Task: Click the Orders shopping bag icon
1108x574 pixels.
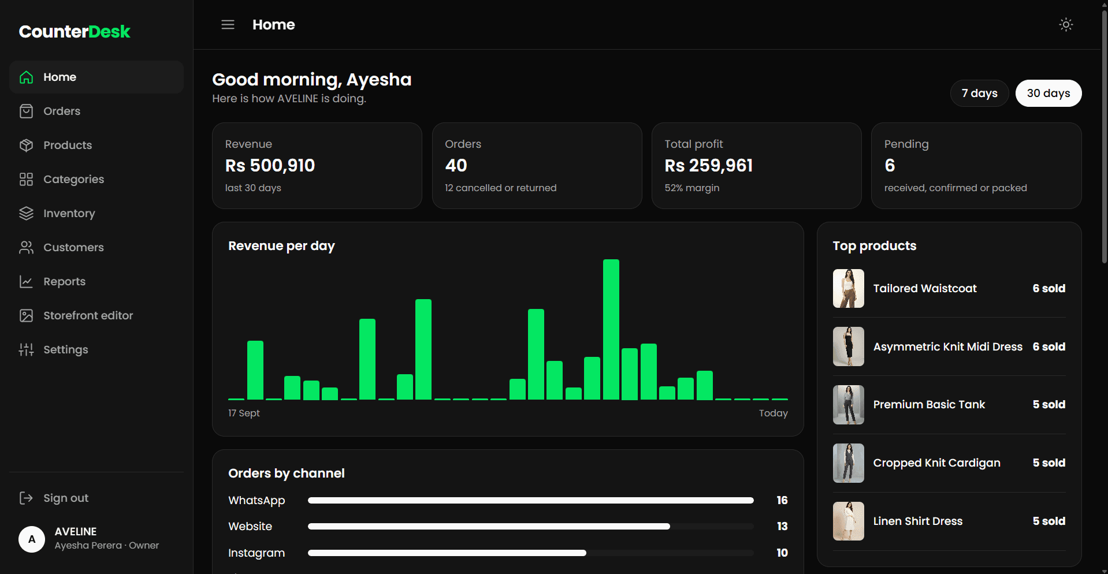Action: [x=26, y=111]
